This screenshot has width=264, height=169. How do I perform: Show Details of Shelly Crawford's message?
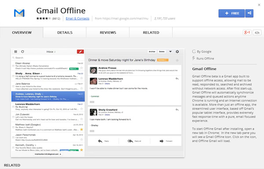click(107, 115)
